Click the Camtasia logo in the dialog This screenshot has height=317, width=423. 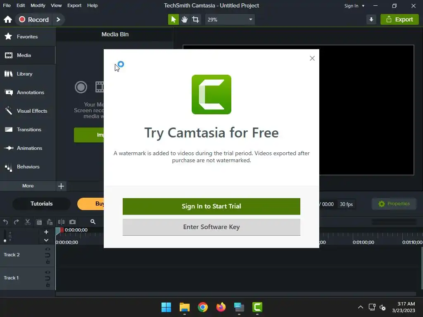[211, 95]
